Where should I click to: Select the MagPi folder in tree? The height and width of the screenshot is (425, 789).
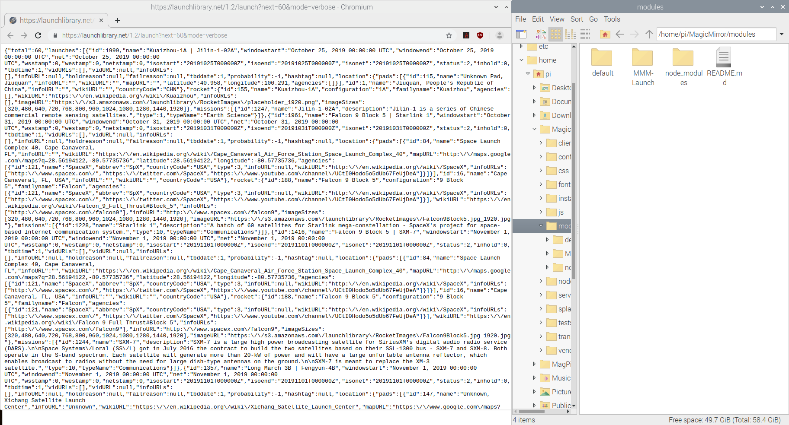coord(556,364)
